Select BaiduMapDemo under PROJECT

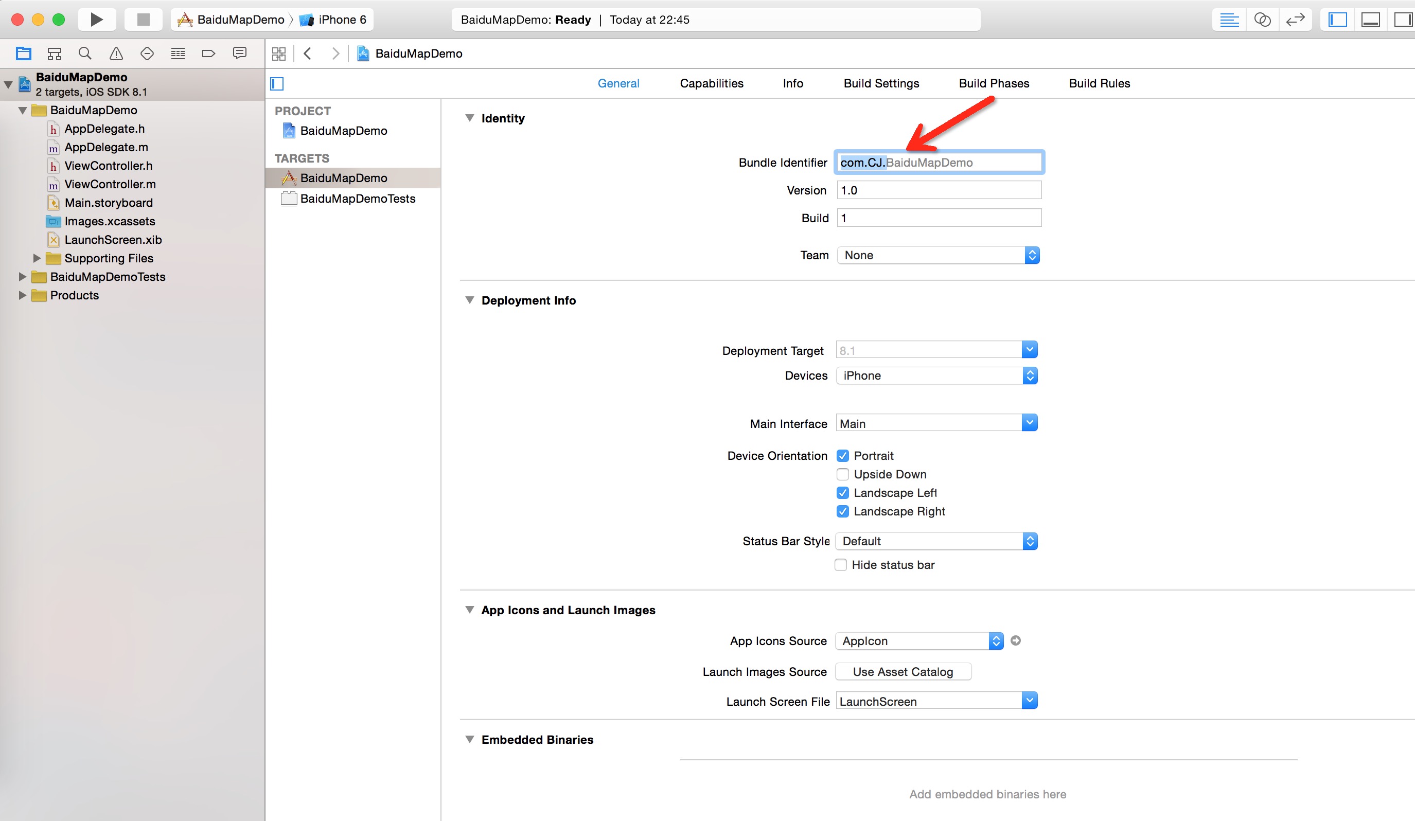pos(344,131)
